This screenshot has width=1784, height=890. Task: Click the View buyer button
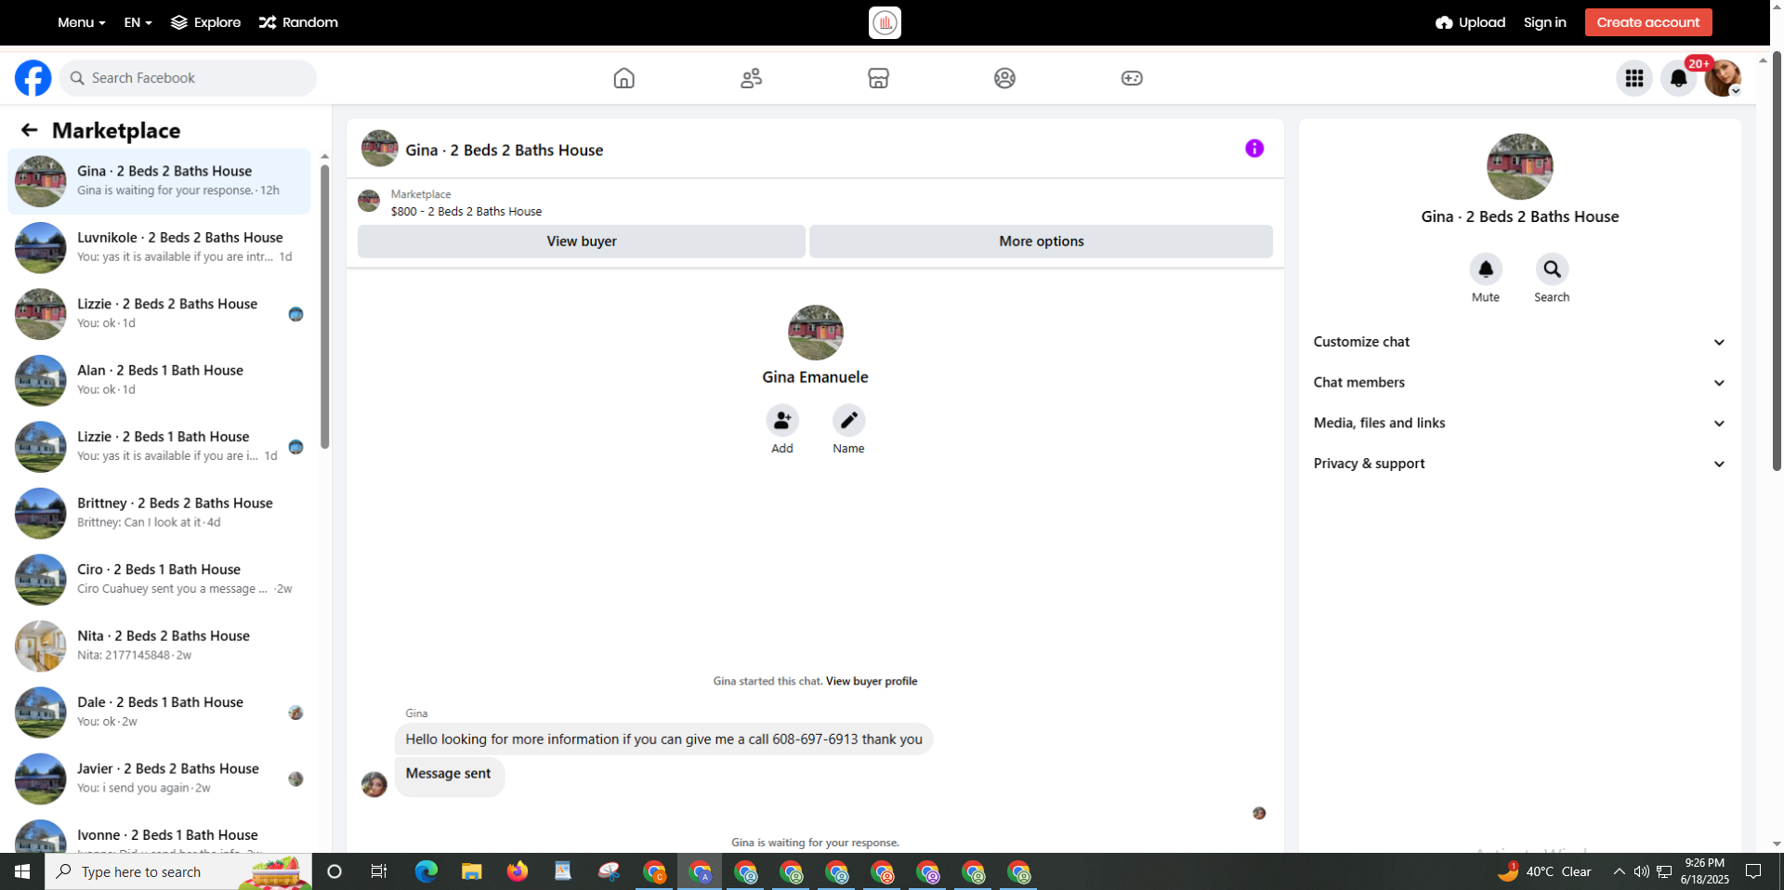[582, 242]
